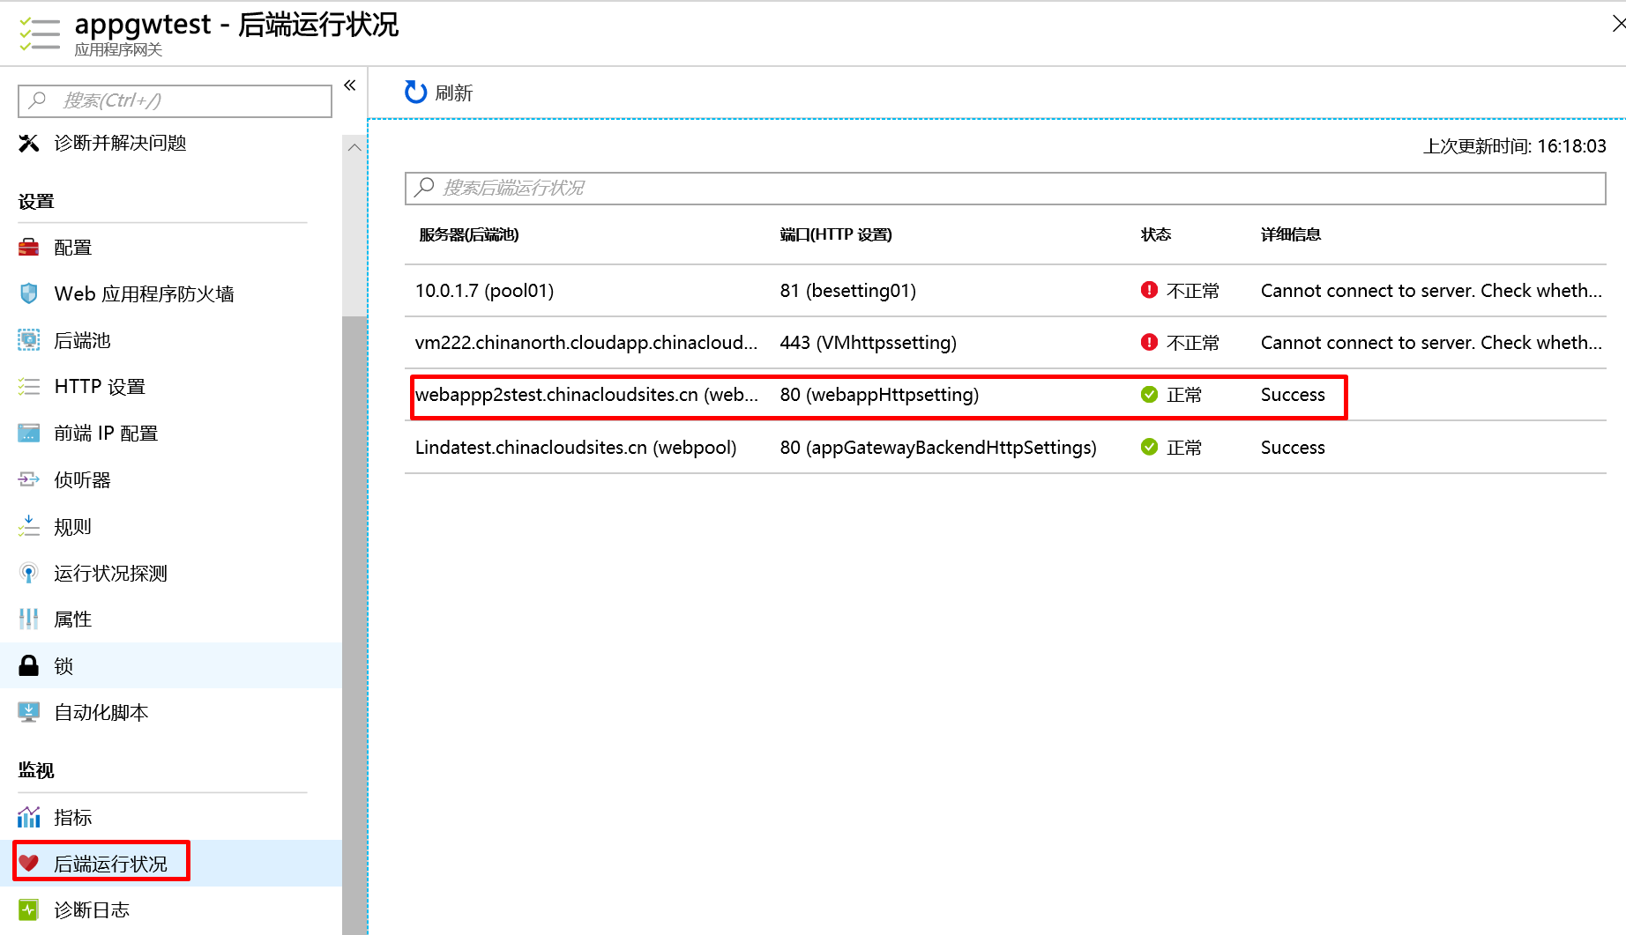
Task: Collapse the sidebar with double-chevron
Action: 350,85
